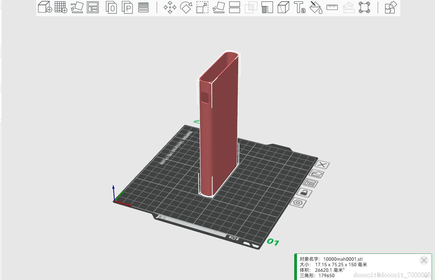Click the triangle count 179650
The width and height of the screenshot is (435, 280).
click(326, 275)
